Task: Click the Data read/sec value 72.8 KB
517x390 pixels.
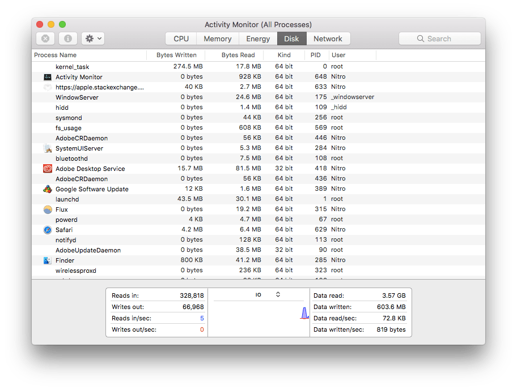Action: click(x=394, y=318)
